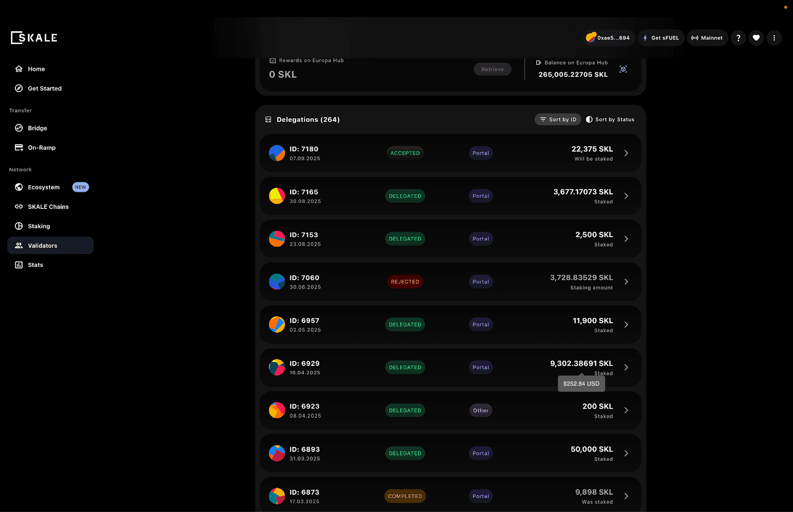The height and width of the screenshot is (512, 793).
Task: Click the Retrieve rewards button
Action: [x=492, y=69]
